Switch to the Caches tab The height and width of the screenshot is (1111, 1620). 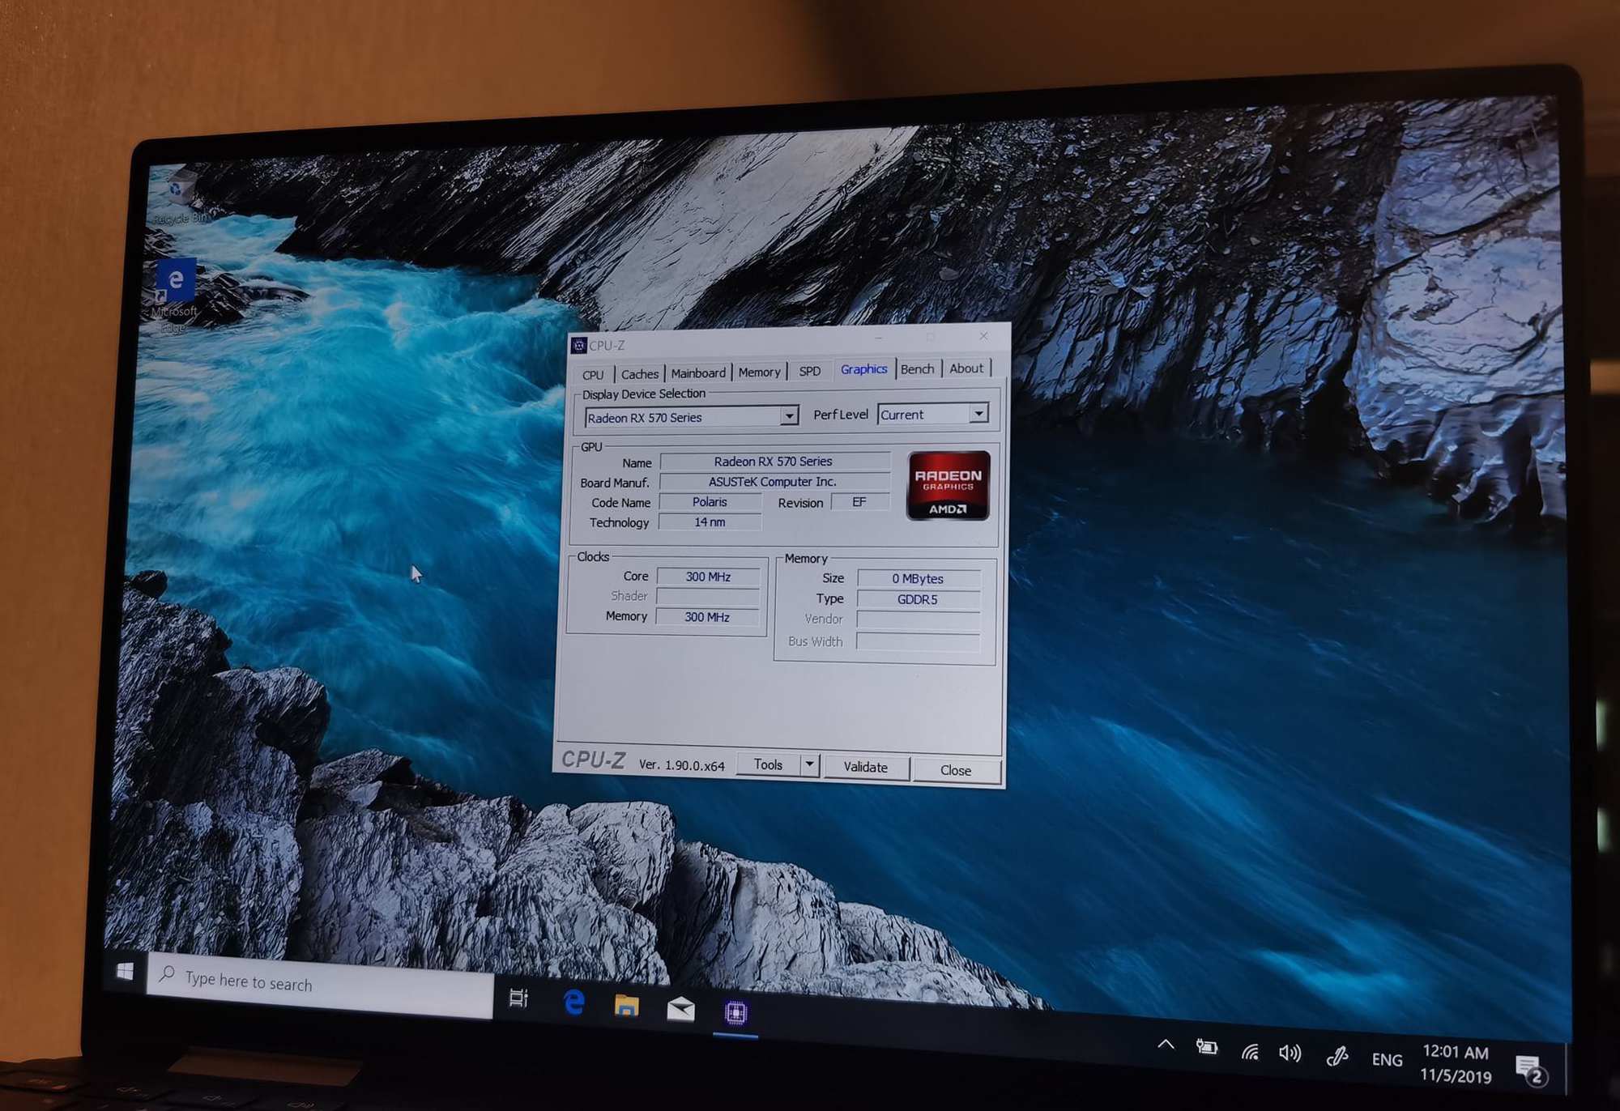click(639, 374)
